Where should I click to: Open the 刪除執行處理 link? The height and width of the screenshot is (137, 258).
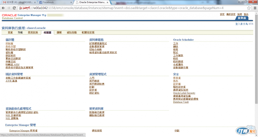(x=97, y=115)
